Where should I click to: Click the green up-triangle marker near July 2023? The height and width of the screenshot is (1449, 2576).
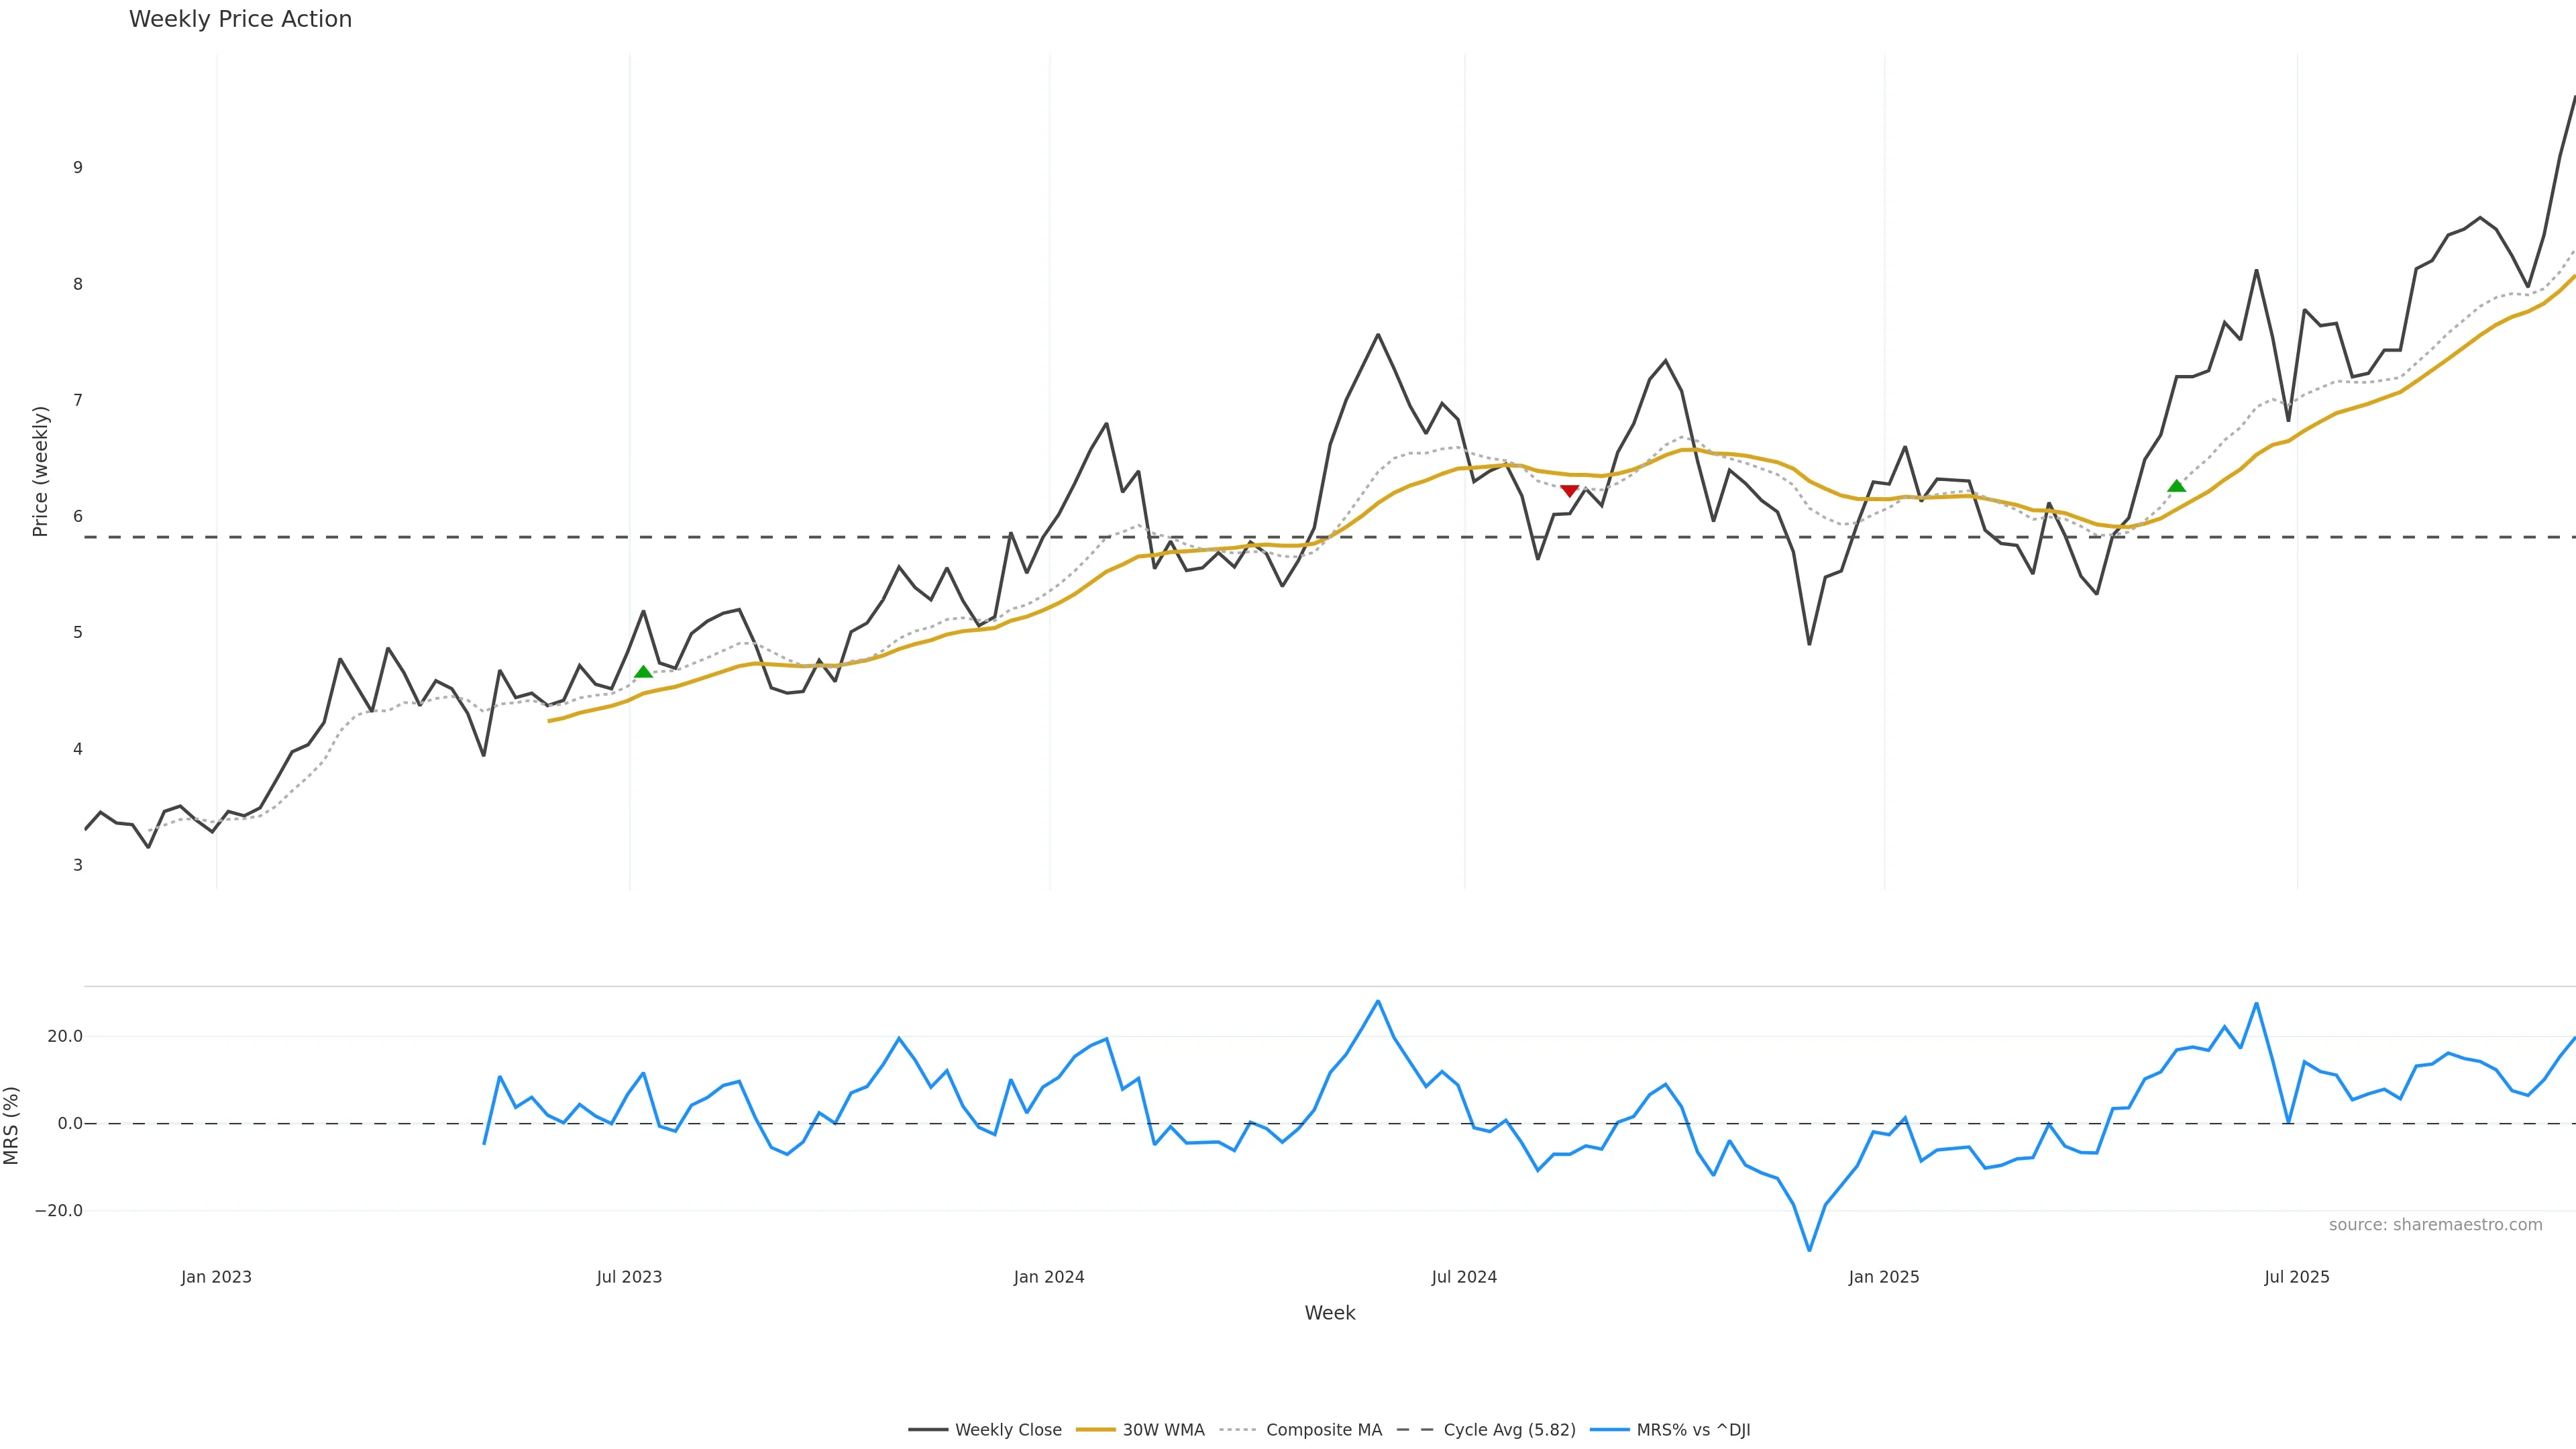click(643, 672)
